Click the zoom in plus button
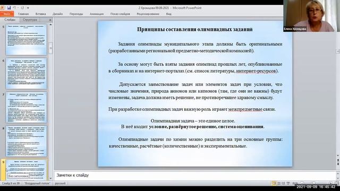This screenshot has height=191, width=340. coord(330,184)
